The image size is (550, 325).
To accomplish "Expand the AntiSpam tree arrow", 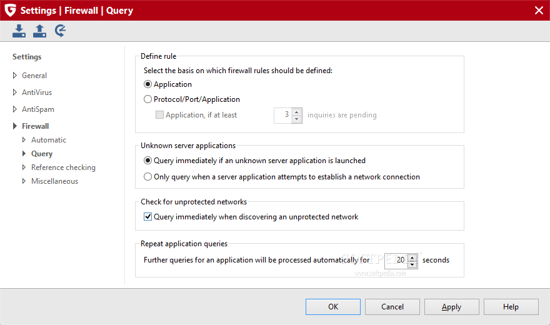I will coord(15,109).
